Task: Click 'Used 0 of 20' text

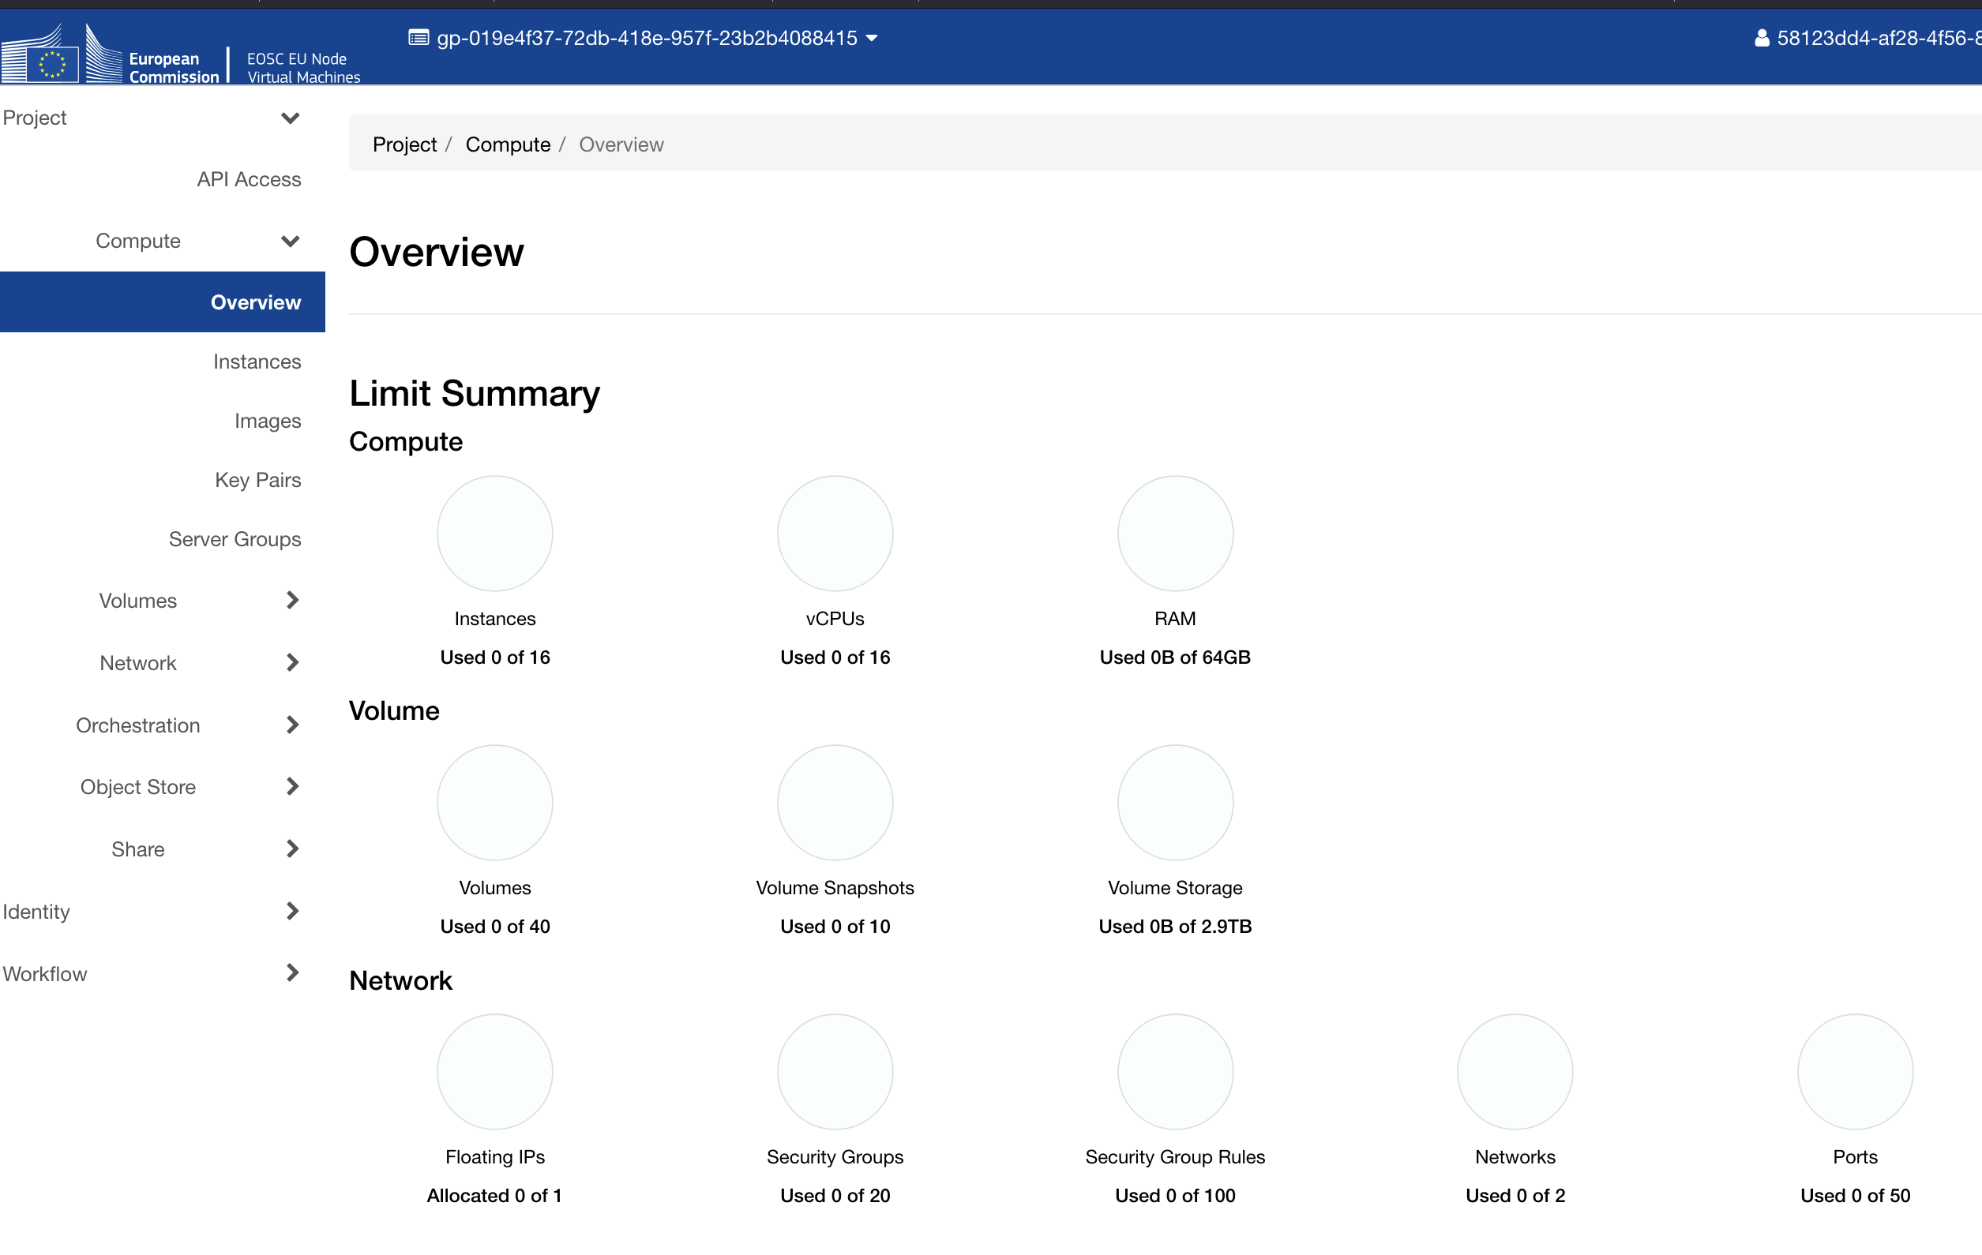Action: pos(835,1195)
